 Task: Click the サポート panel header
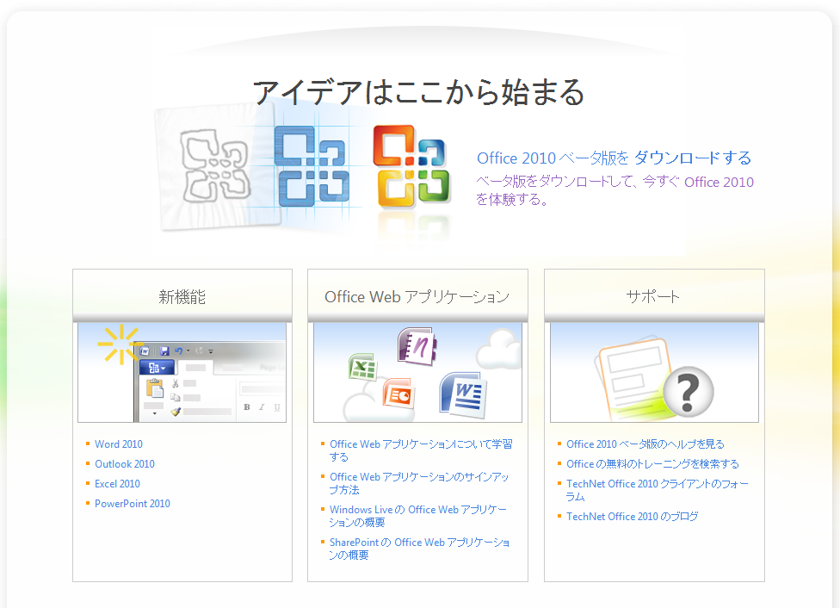pyautogui.click(x=654, y=296)
